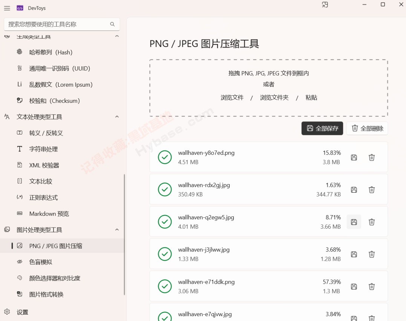Save compressed wallhaven-y8o7ed.png file
The height and width of the screenshot is (321, 406).
click(354, 157)
